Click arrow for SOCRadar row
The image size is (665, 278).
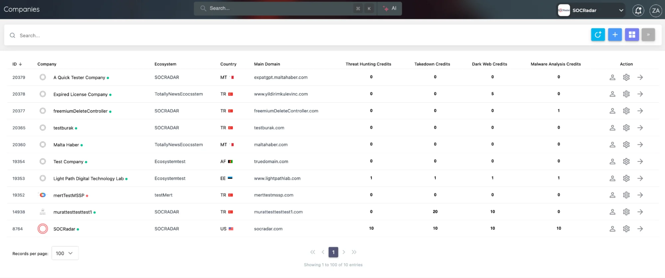point(640,229)
